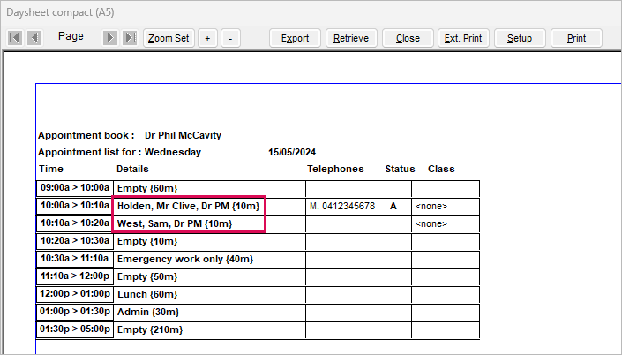
Task: Click the Retrieve button
Action: 351,38
